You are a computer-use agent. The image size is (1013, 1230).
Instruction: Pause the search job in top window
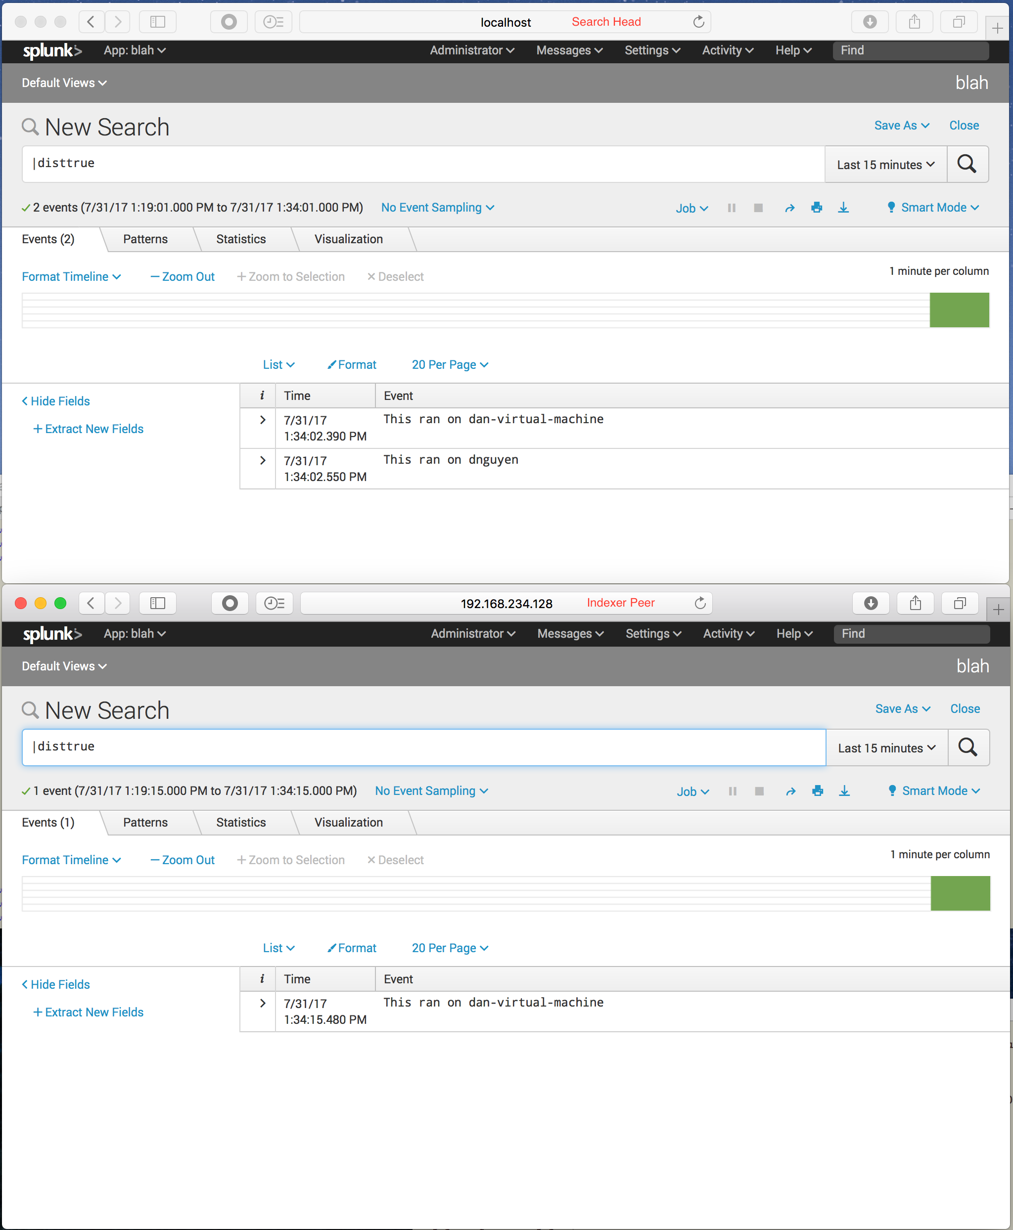(731, 208)
